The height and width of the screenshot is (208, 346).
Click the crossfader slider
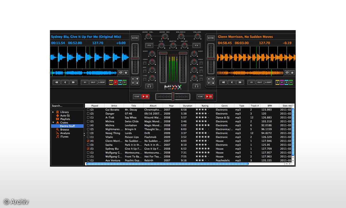pos(173,96)
